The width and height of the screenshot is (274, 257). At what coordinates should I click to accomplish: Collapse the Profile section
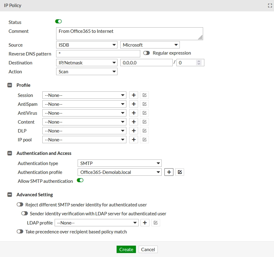tap(10, 85)
